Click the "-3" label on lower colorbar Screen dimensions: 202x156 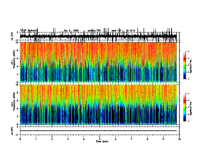(x=188, y=94)
